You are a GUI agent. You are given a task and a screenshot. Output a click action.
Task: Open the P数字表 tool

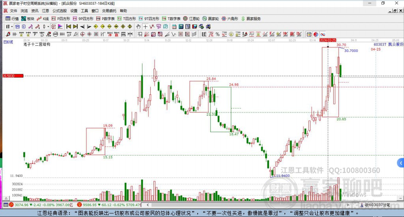[105, 19]
